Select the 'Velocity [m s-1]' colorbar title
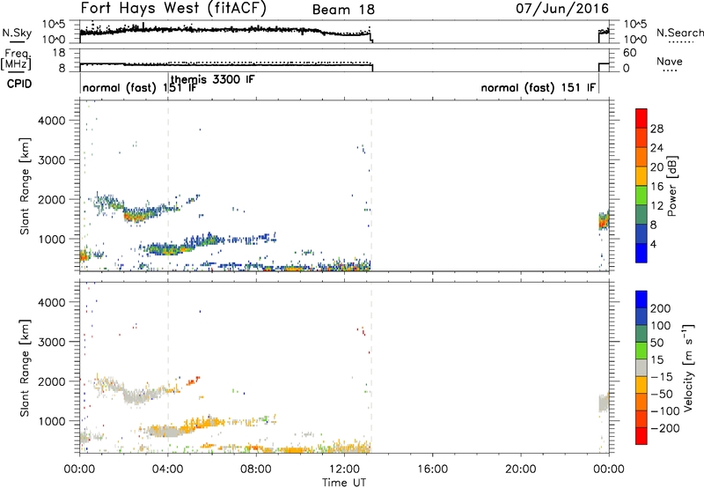Image resolution: width=704 pixels, height=488 pixels. (x=688, y=367)
